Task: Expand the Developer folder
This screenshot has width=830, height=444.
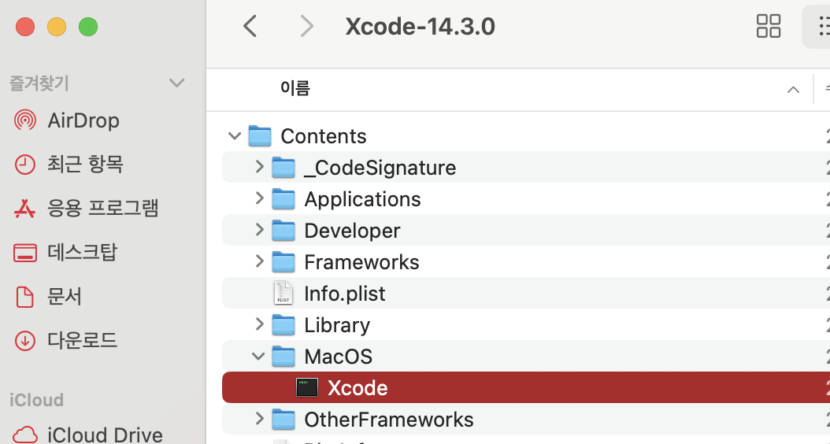Action: [259, 230]
